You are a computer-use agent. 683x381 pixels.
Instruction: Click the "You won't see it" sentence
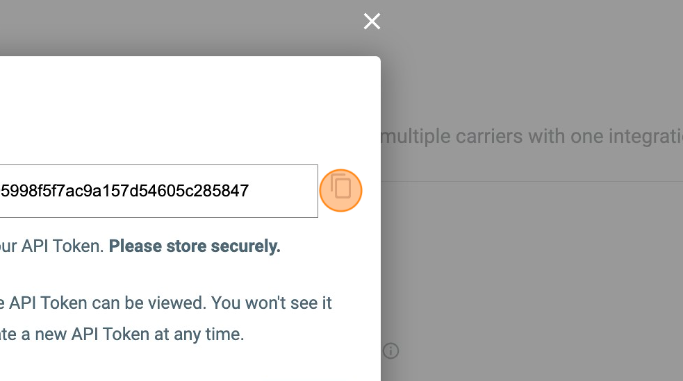coord(272,303)
